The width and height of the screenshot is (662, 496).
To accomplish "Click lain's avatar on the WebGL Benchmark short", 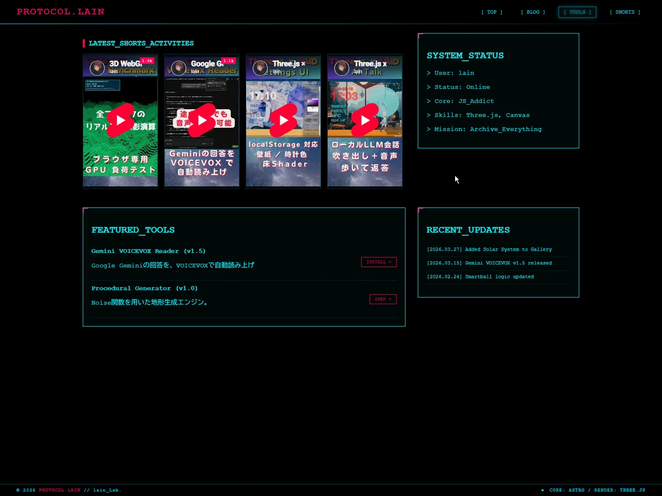I will pos(97,68).
